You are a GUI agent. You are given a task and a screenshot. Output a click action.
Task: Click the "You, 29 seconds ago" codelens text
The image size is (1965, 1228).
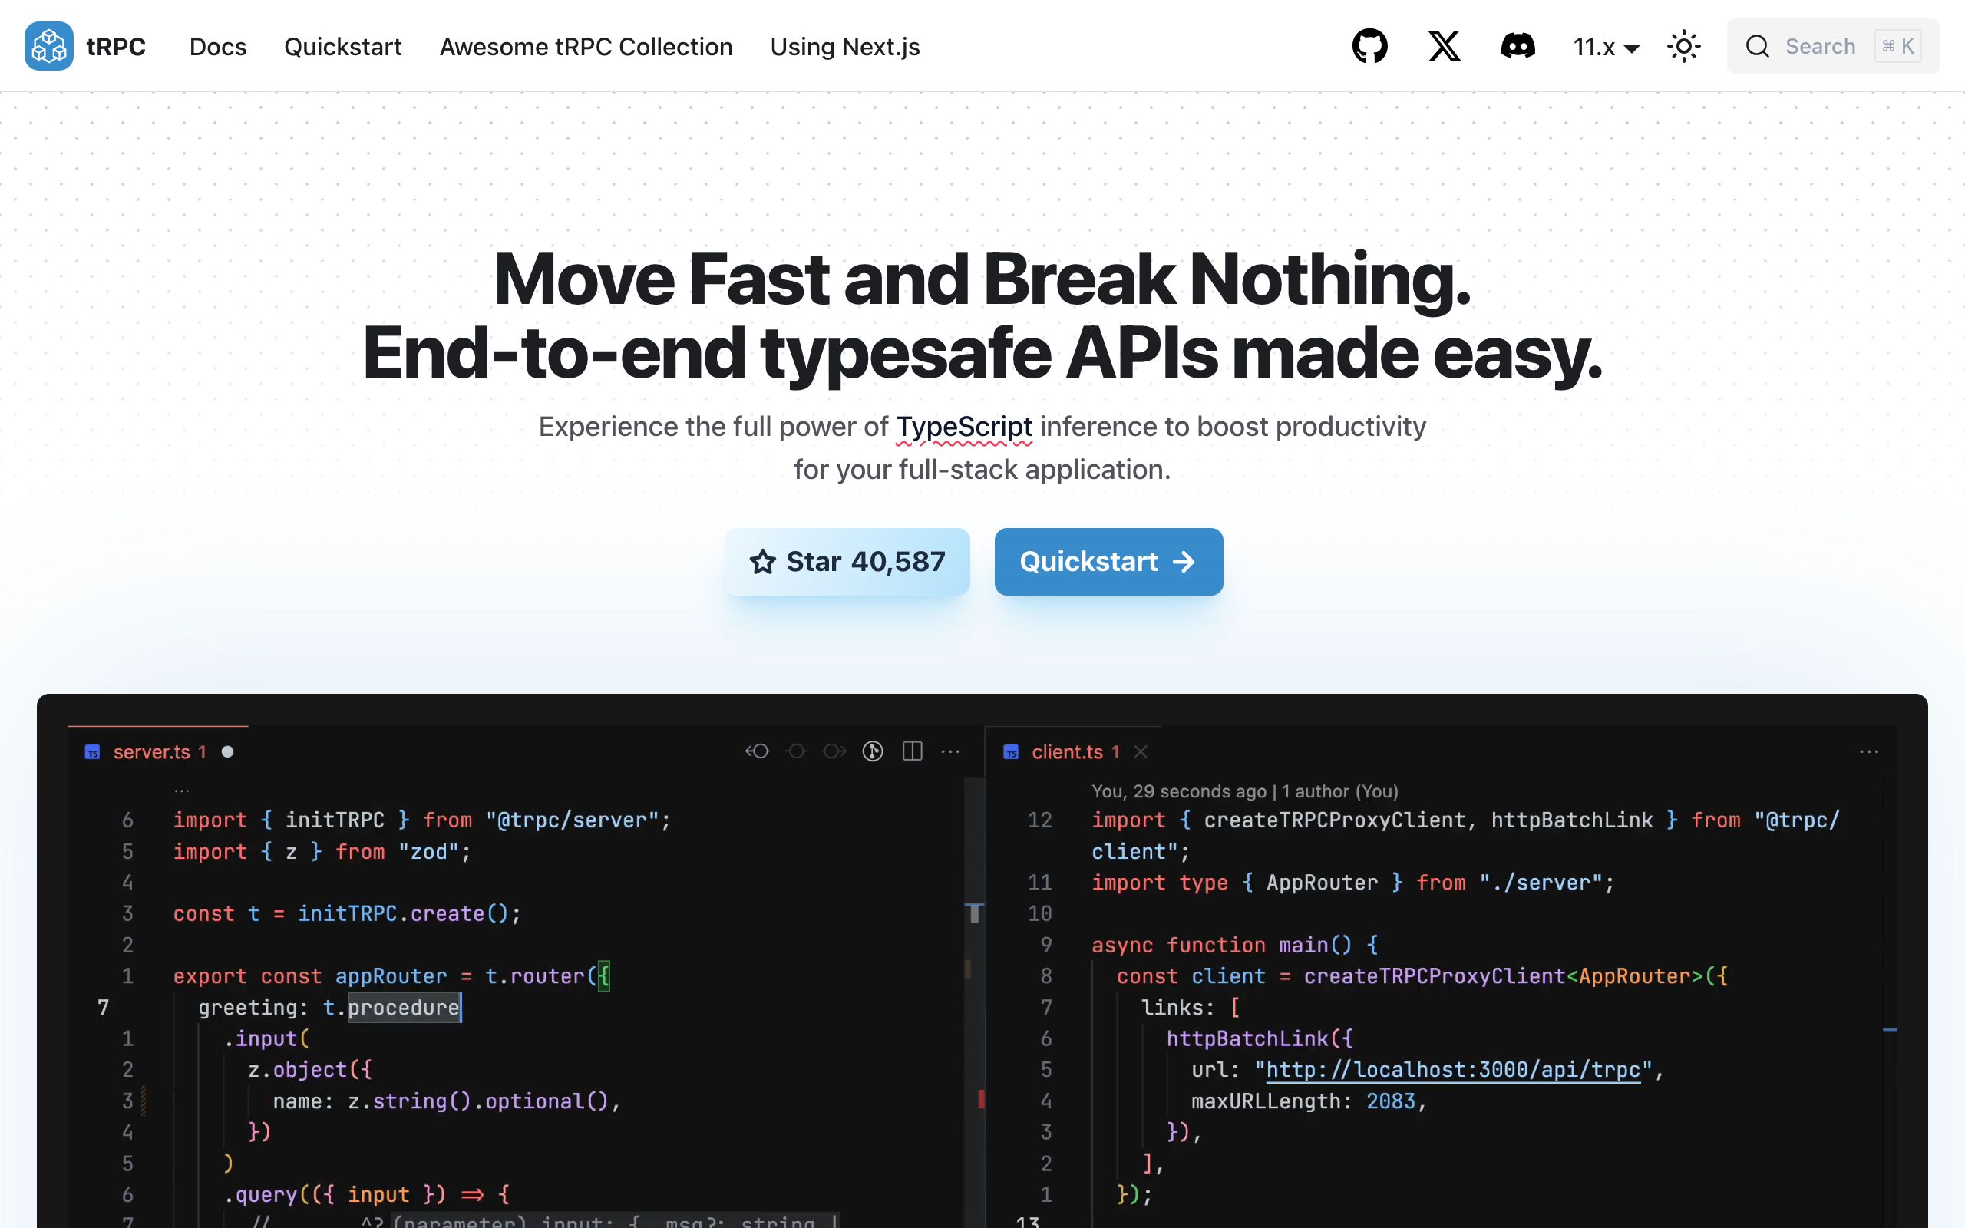[x=1245, y=791]
